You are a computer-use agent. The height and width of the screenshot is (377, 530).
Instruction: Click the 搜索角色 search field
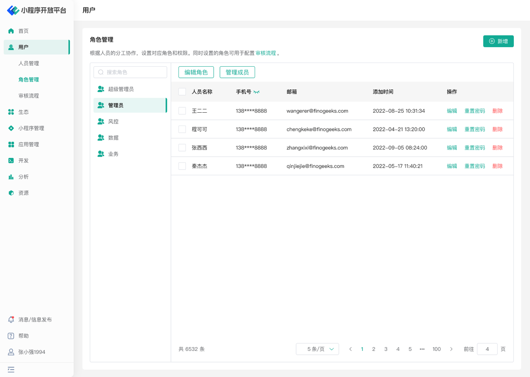coord(130,72)
